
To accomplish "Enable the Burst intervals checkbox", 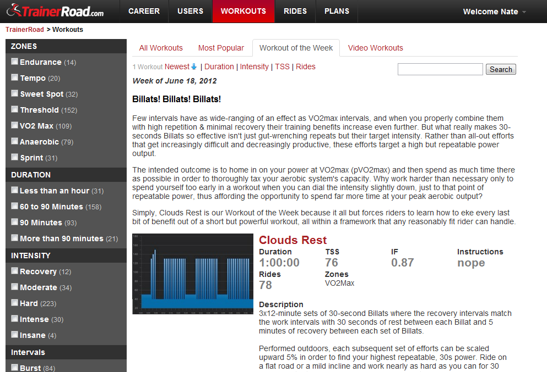I will click(15, 368).
